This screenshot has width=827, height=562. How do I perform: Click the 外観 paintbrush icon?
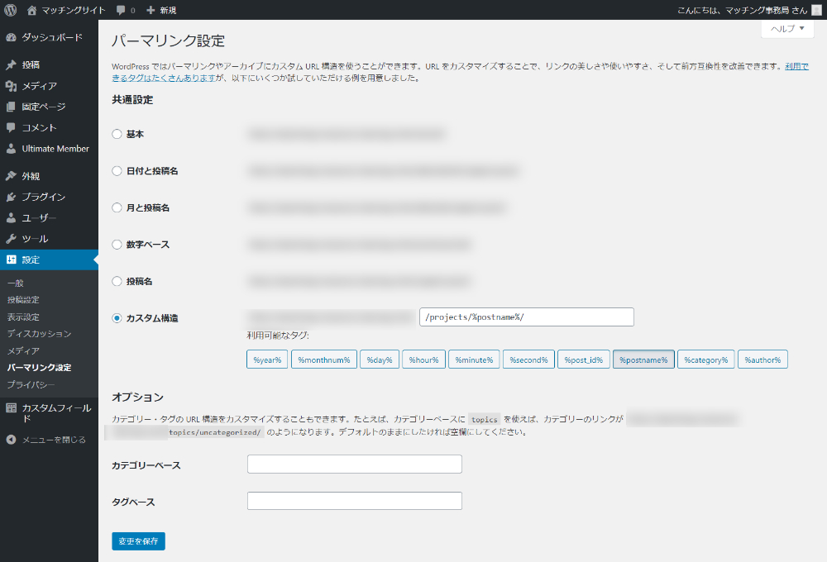[11, 176]
